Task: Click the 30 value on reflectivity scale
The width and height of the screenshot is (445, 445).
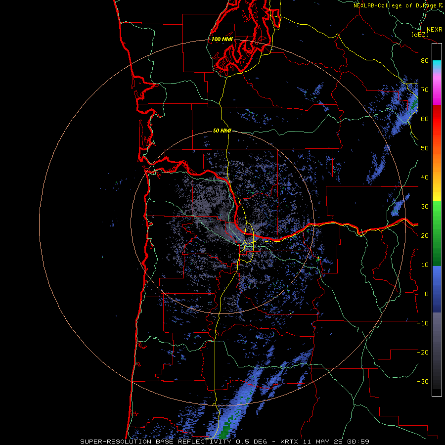Action: pos(425,207)
